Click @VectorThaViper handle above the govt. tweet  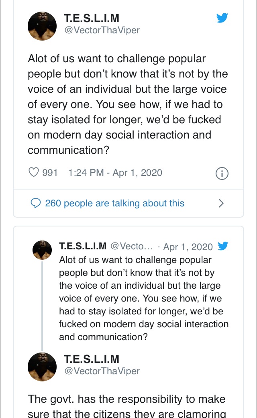pyautogui.click(x=102, y=371)
